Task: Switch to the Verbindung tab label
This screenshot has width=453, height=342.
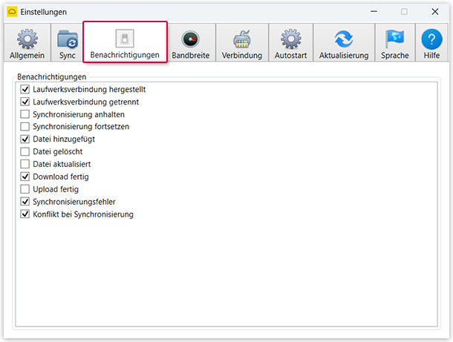Action: [242, 55]
